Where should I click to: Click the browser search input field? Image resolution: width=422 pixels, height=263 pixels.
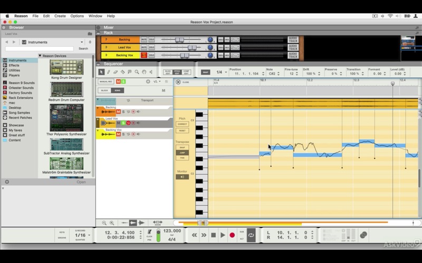pos(39,48)
